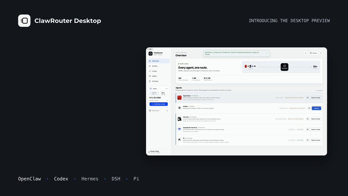The width and height of the screenshot is (348, 196).
Task: Click the Codex agent icon
Action: pos(180,108)
